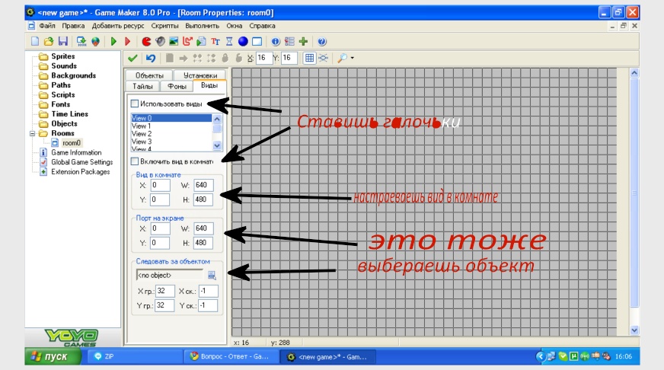This screenshot has width=664, height=370.
Task: Run game in debug mode red arrow
Action: (x=127, y=41)
